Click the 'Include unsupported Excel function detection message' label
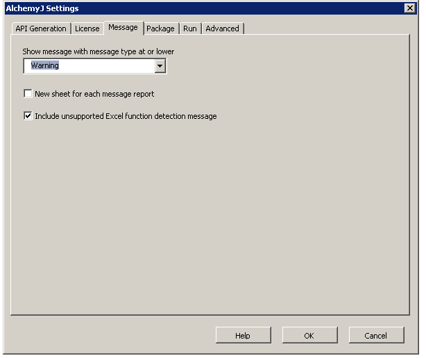426x358 pixels. [x=126, y=116]
